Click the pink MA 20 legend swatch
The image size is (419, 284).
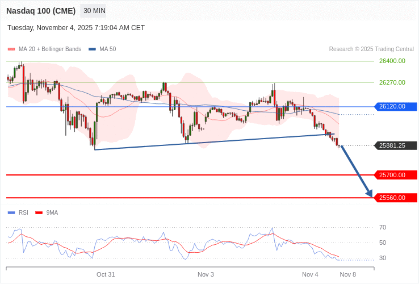[11, 49]
